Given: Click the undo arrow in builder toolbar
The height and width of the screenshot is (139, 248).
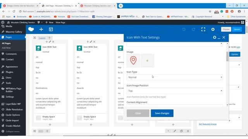Looking at the screenshot, I should click(184, 29).
